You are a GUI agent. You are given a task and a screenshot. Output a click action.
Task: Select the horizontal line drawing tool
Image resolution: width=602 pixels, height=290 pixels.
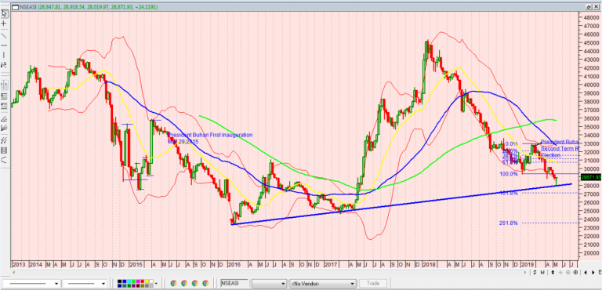[x=4, y=45]
